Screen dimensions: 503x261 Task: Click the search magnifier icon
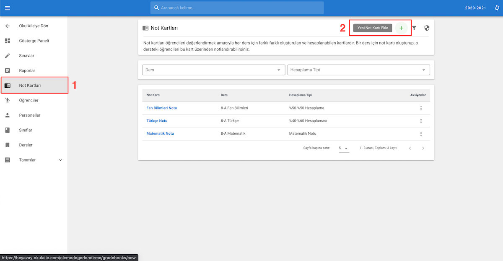pyautogui.click(x=157, y=8)
